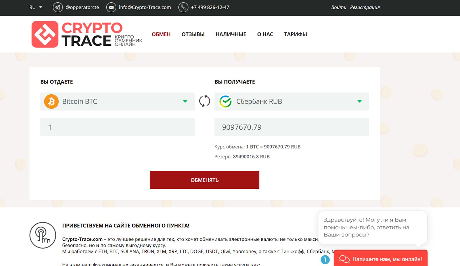The image size is (460, 266).
Task: Click the ПРИВЕТСТВУЕМ НА САЙТЕ ОБМЕННОГО ПУНКТА heading
Action: 126,226
